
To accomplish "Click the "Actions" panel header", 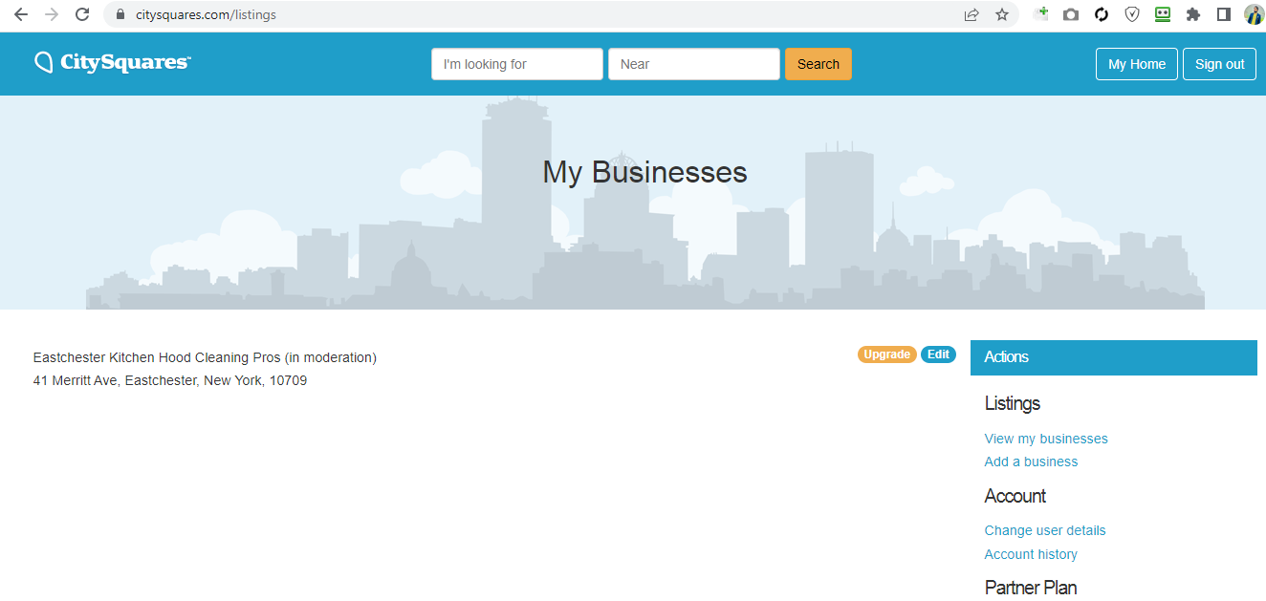I will pos(1114,357).
